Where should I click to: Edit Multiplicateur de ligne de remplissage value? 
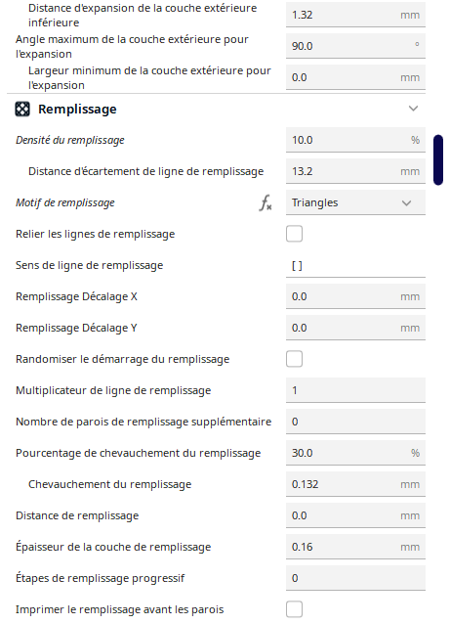355,390
